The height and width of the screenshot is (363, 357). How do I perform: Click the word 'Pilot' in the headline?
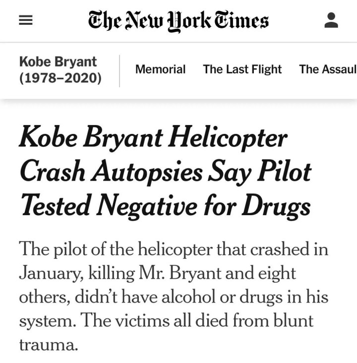tap(286, 172)
